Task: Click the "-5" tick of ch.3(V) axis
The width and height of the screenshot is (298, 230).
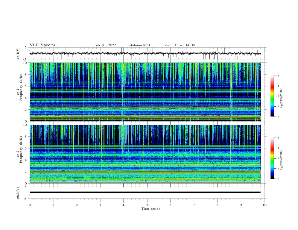Action: click(26, 199)
